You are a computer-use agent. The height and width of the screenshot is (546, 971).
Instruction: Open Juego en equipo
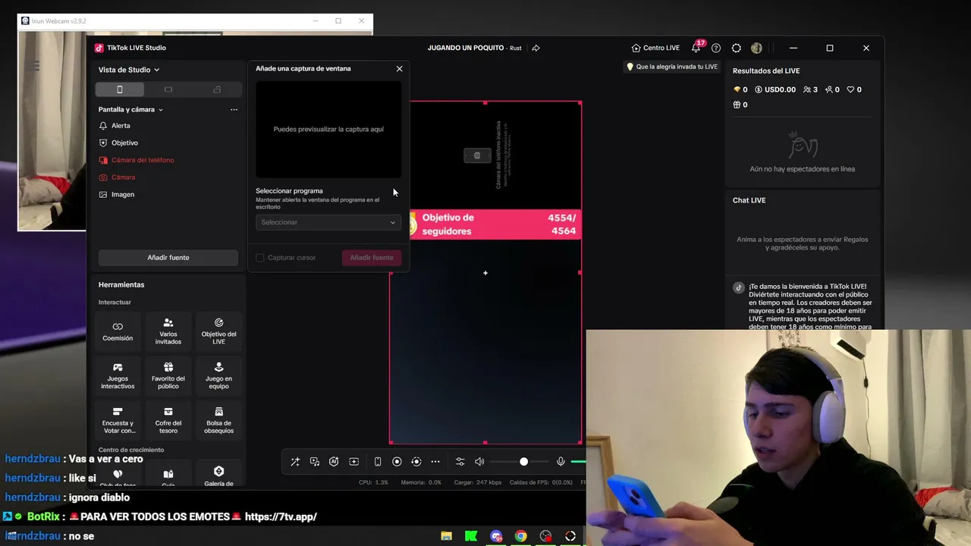tap(218, 376)
